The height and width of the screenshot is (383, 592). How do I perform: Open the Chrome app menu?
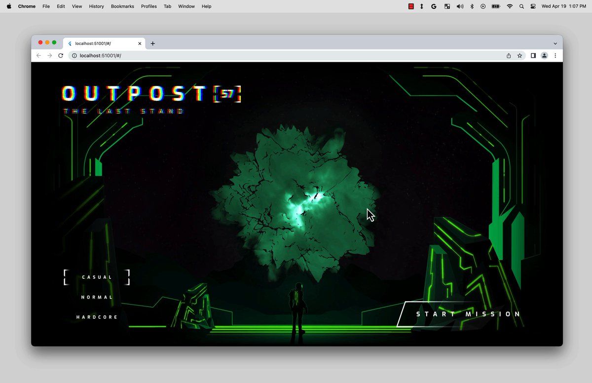(27, 6)
